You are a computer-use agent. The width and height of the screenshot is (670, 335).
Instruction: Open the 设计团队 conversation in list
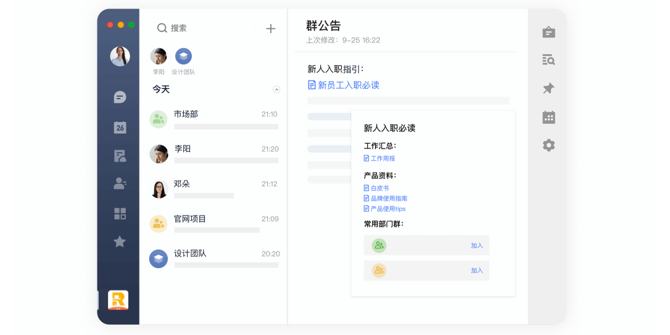pos(213,258)
